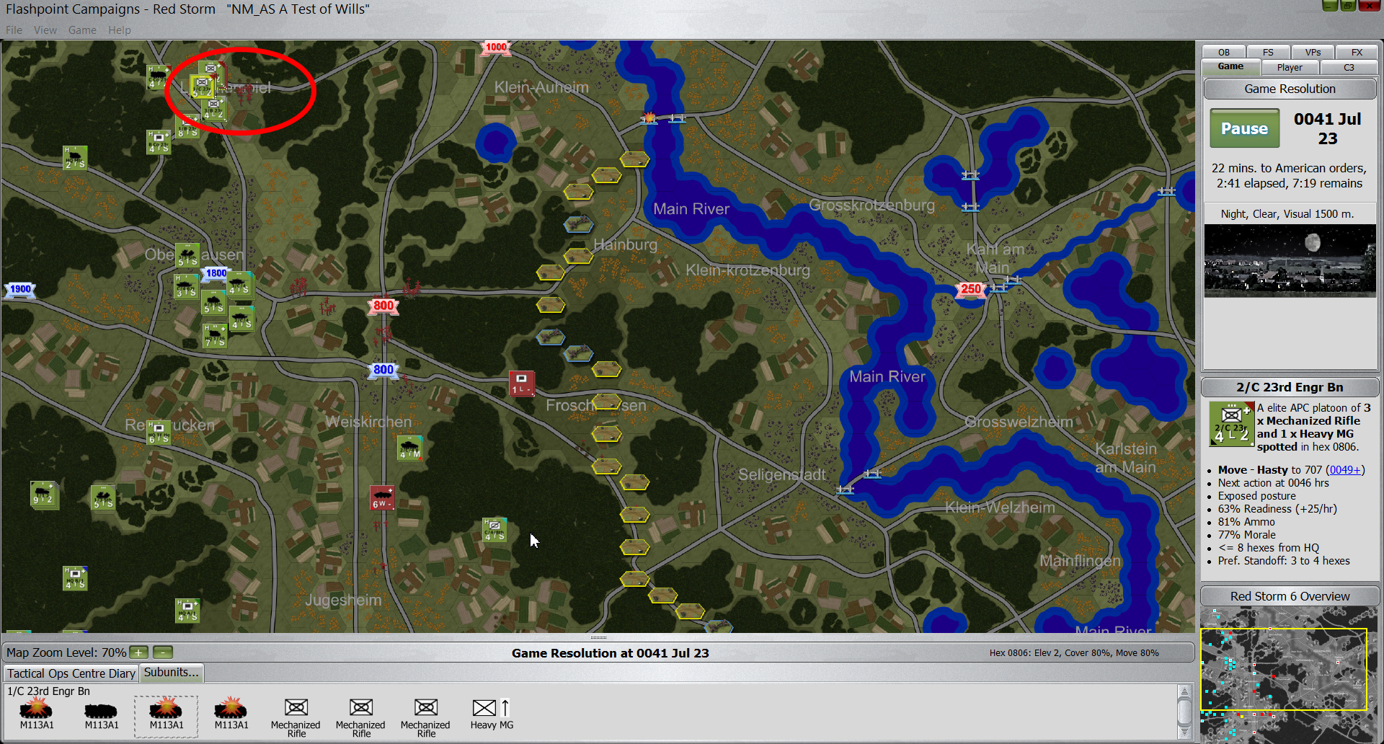Select the dashed-outline M113A1 subunit

[x=167, y=716]
